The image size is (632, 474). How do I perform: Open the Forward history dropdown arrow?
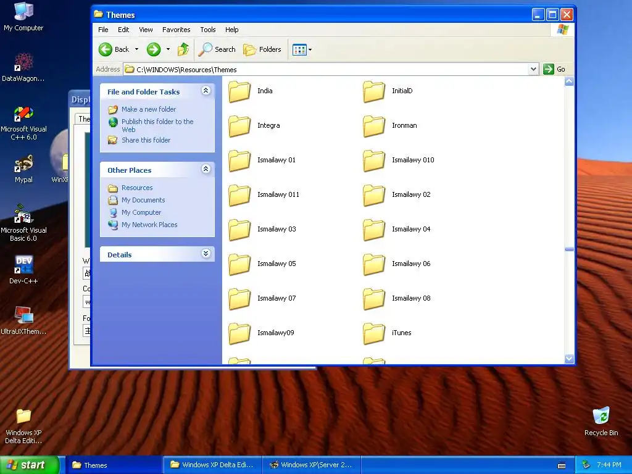tap(168, 49)
